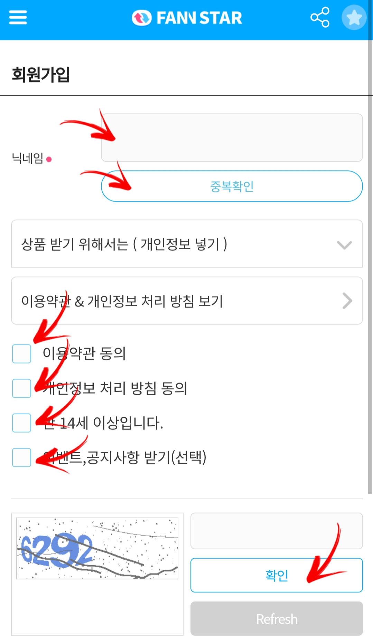Click the Refresh captcha button

click(277, 618)
